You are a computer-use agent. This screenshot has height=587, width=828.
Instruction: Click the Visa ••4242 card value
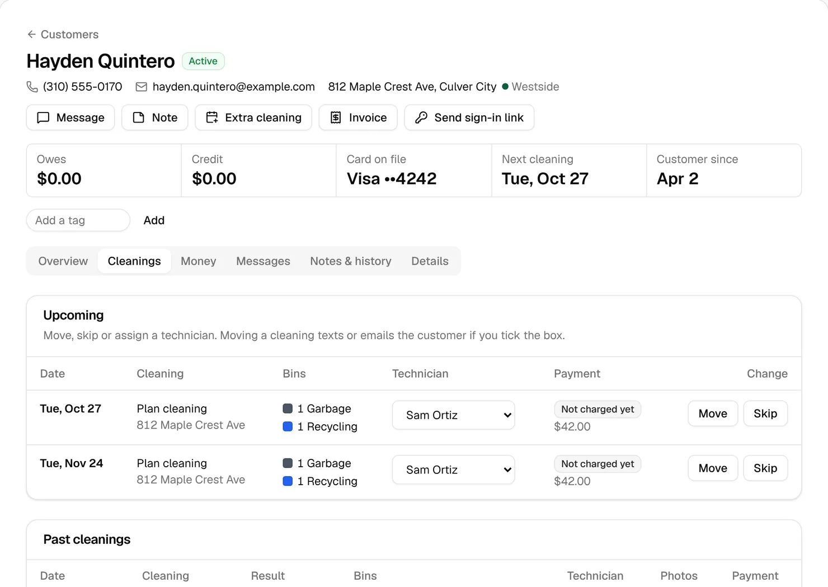tap(392, 179)
